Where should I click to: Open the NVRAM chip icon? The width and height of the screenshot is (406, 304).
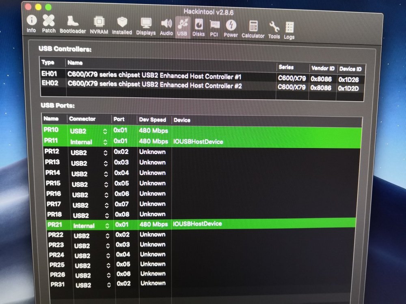click(x=99, y=25)
